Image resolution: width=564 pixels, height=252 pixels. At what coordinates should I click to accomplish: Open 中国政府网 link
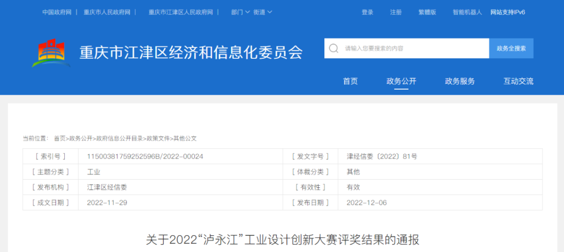point(57,12)
